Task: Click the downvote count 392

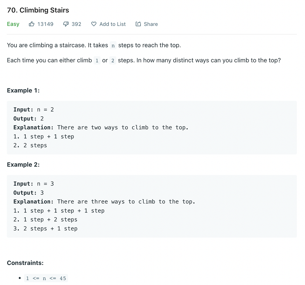Action: click(x=77, y=24)
